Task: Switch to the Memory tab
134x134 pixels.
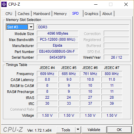Action: pos(60,14)
